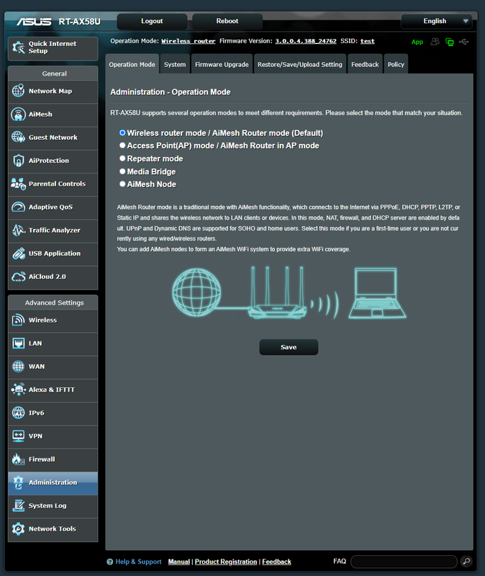Click inside the FAQ search field
Viewport: 485px width, 576px height.
tap(404, 562)
